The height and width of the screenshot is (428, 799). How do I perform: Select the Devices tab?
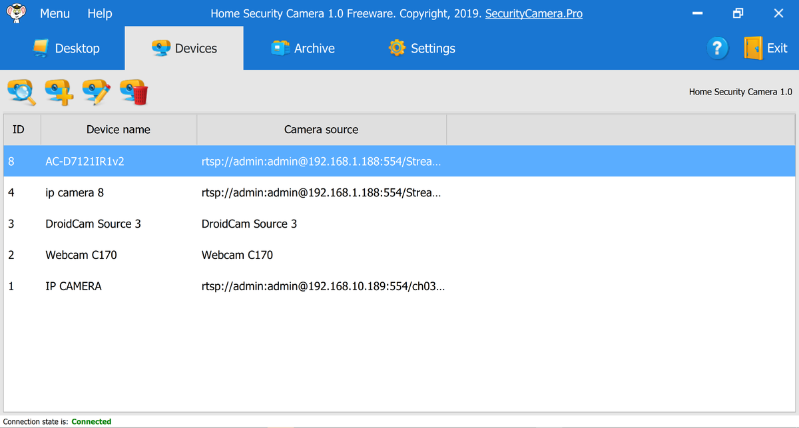(184, 47)
